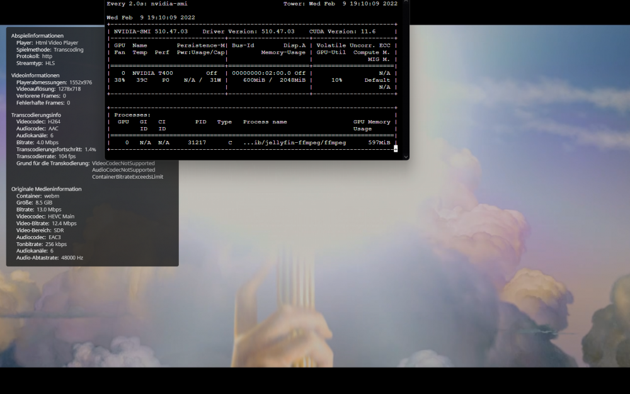Click the 'HEVC Main' video codec value

61,217
